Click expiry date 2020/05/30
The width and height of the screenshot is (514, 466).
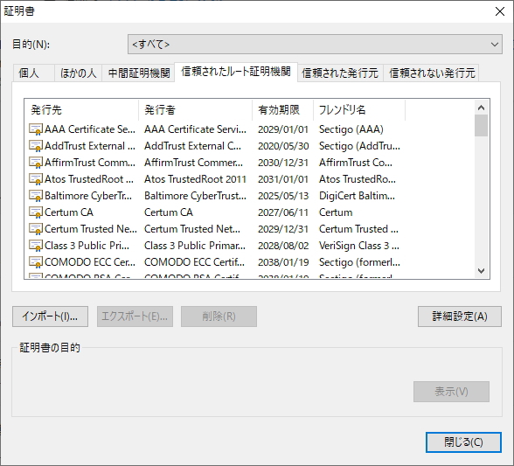click(283, 146)
